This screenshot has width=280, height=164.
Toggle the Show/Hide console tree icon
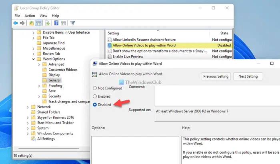coord(38,23)
